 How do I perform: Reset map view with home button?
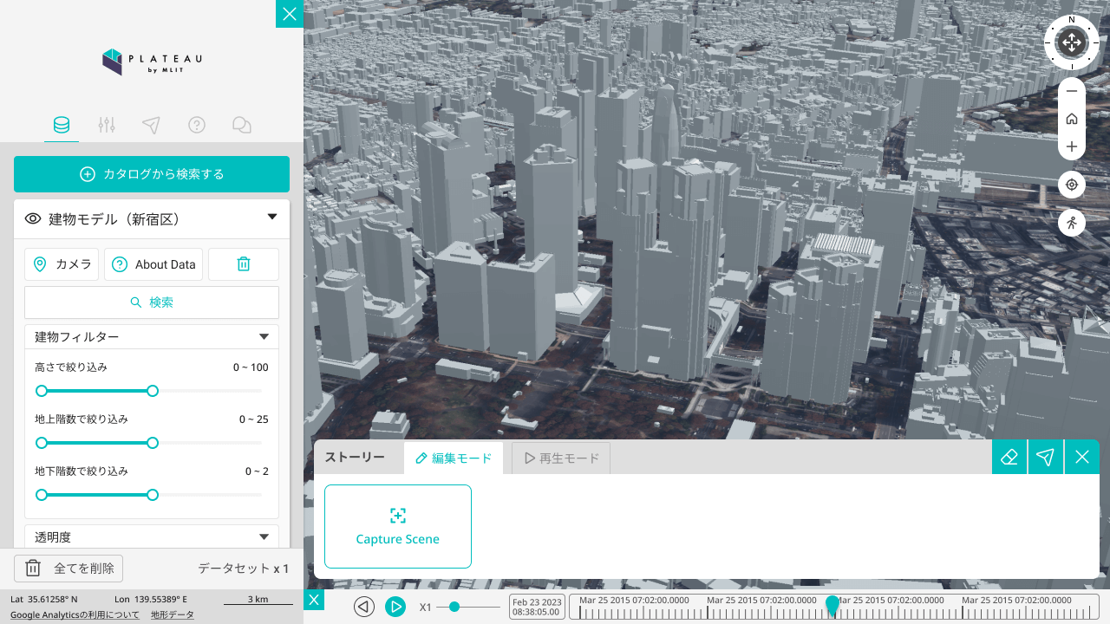click(x=1072, y=119)
